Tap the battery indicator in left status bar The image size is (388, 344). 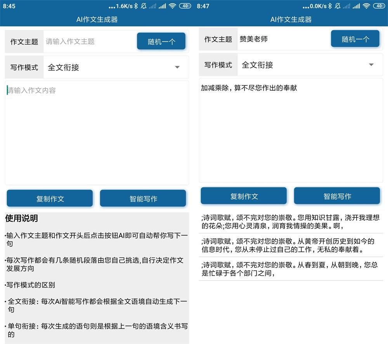(x=185, y=6)
